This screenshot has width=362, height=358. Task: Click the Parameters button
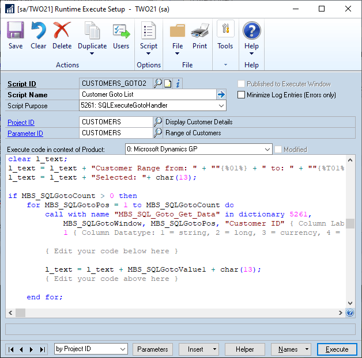(152, 349)
